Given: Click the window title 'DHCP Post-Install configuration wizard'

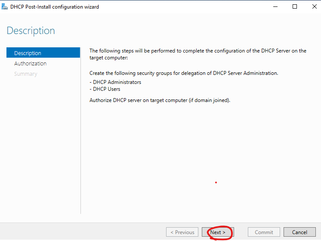Looking at the screenshot, I should click(55, 7).
